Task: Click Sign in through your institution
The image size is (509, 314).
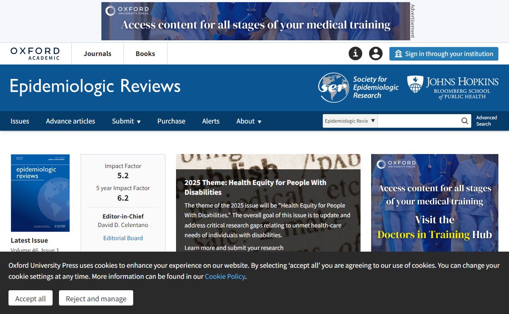Action: (x=444, y=54)
